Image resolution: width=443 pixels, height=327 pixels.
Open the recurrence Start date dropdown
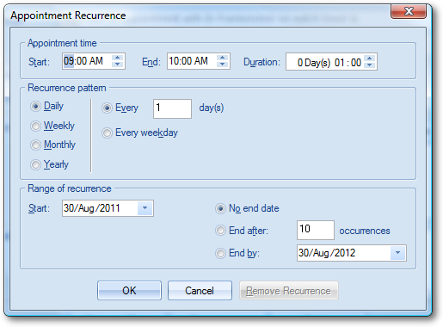point(145,208)
